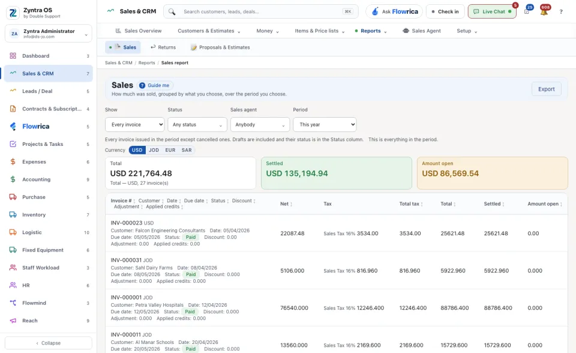
Task: Switch to the Returns sub-tab
Action: pos(163,47)
